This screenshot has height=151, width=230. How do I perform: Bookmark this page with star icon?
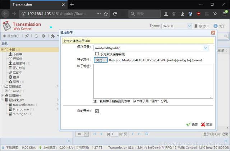[x=106, y=14]
